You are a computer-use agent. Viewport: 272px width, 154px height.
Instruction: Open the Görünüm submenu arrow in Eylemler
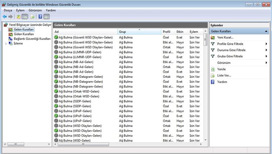[266, 63]
